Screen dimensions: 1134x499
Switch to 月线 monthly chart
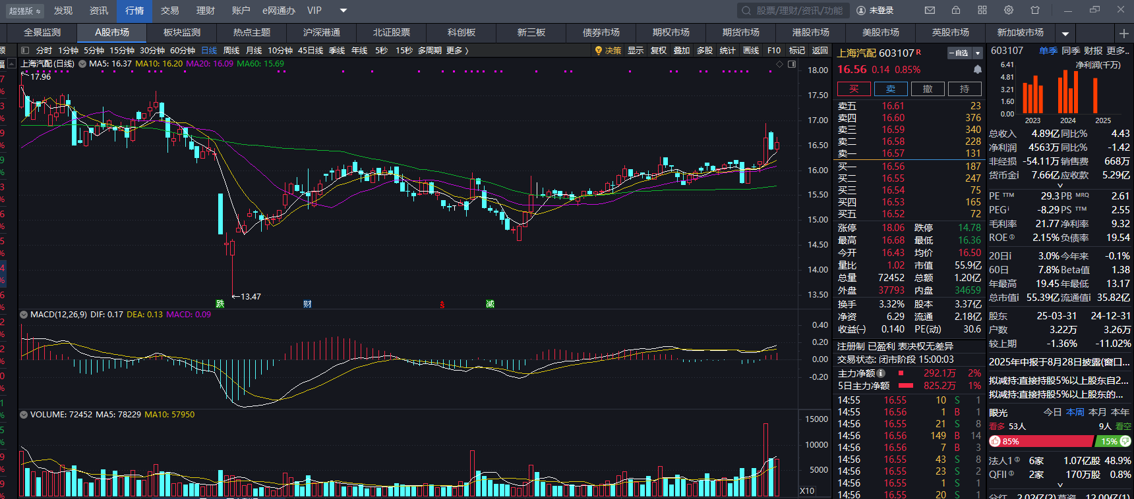(254, 51)
